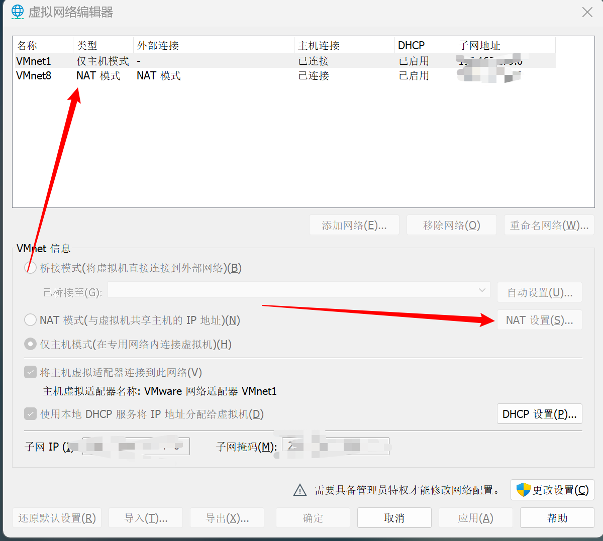This screenshot has height=541, width=603.
Task: Click 类型 column header
Action: pos(103,45)
